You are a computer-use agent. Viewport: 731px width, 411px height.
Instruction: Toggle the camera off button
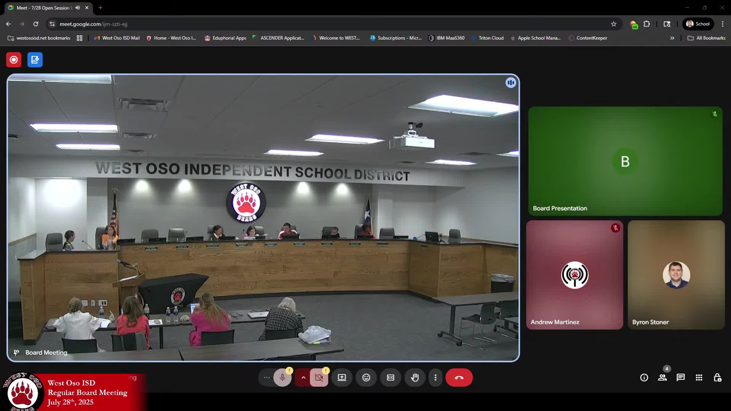(319, 378)
